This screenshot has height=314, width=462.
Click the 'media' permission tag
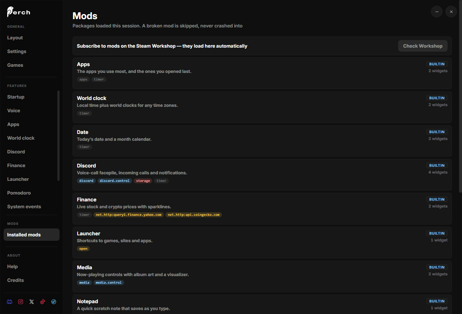click(x=84, y=283)
